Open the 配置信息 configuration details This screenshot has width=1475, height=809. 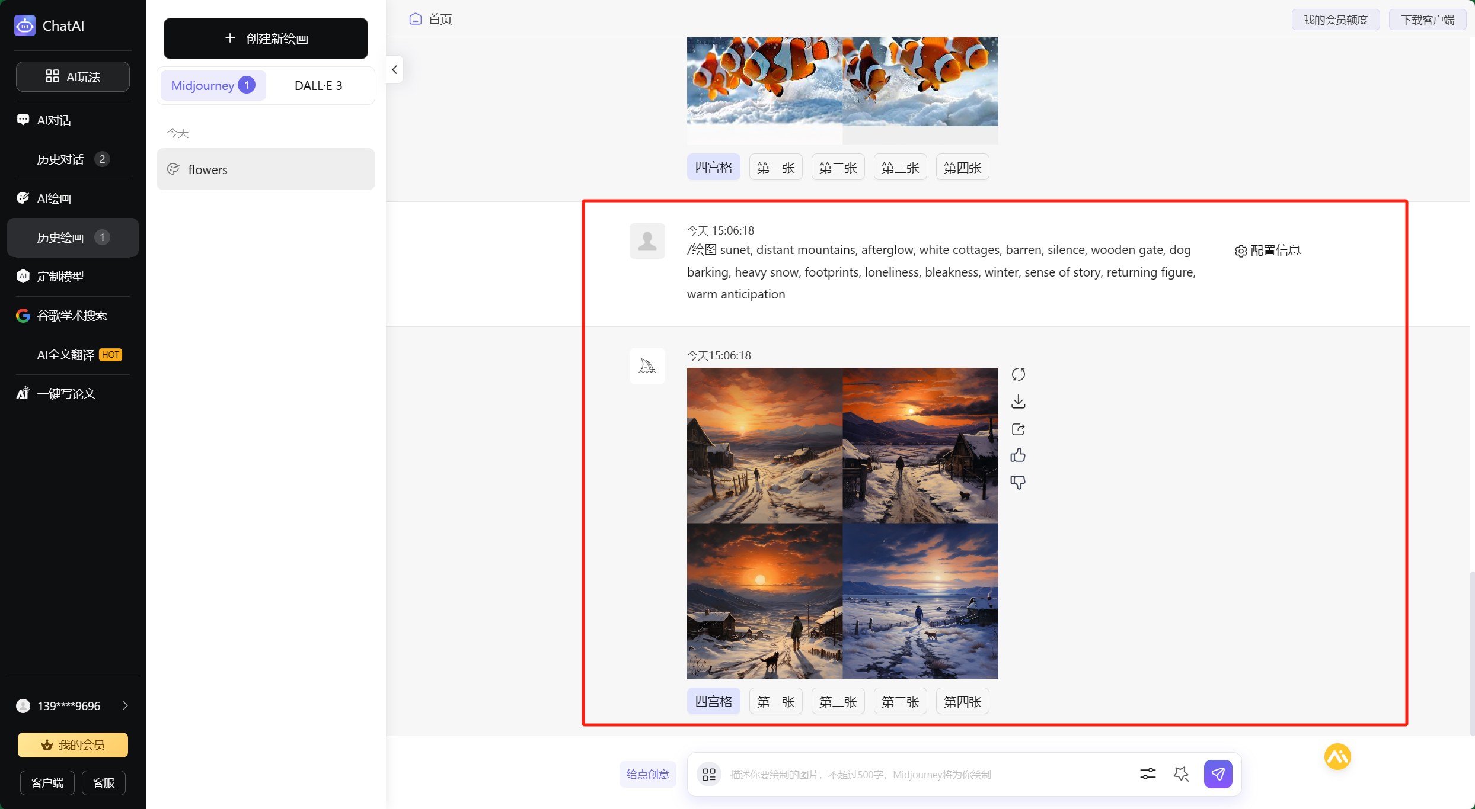[x=1268, y=251]
